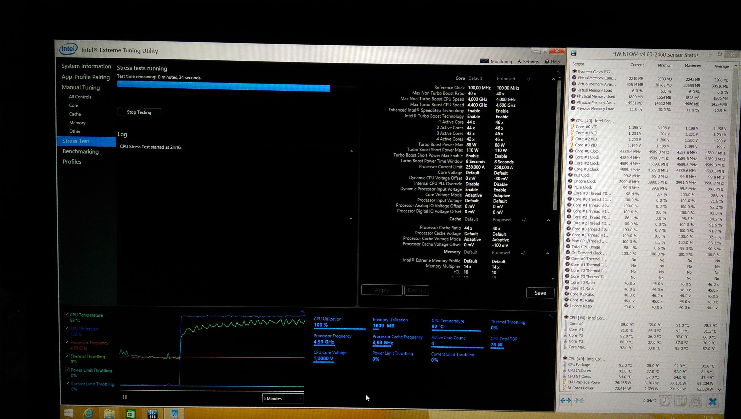Click the Apply button
Screen dimensions: 741x419
[382, 290]
